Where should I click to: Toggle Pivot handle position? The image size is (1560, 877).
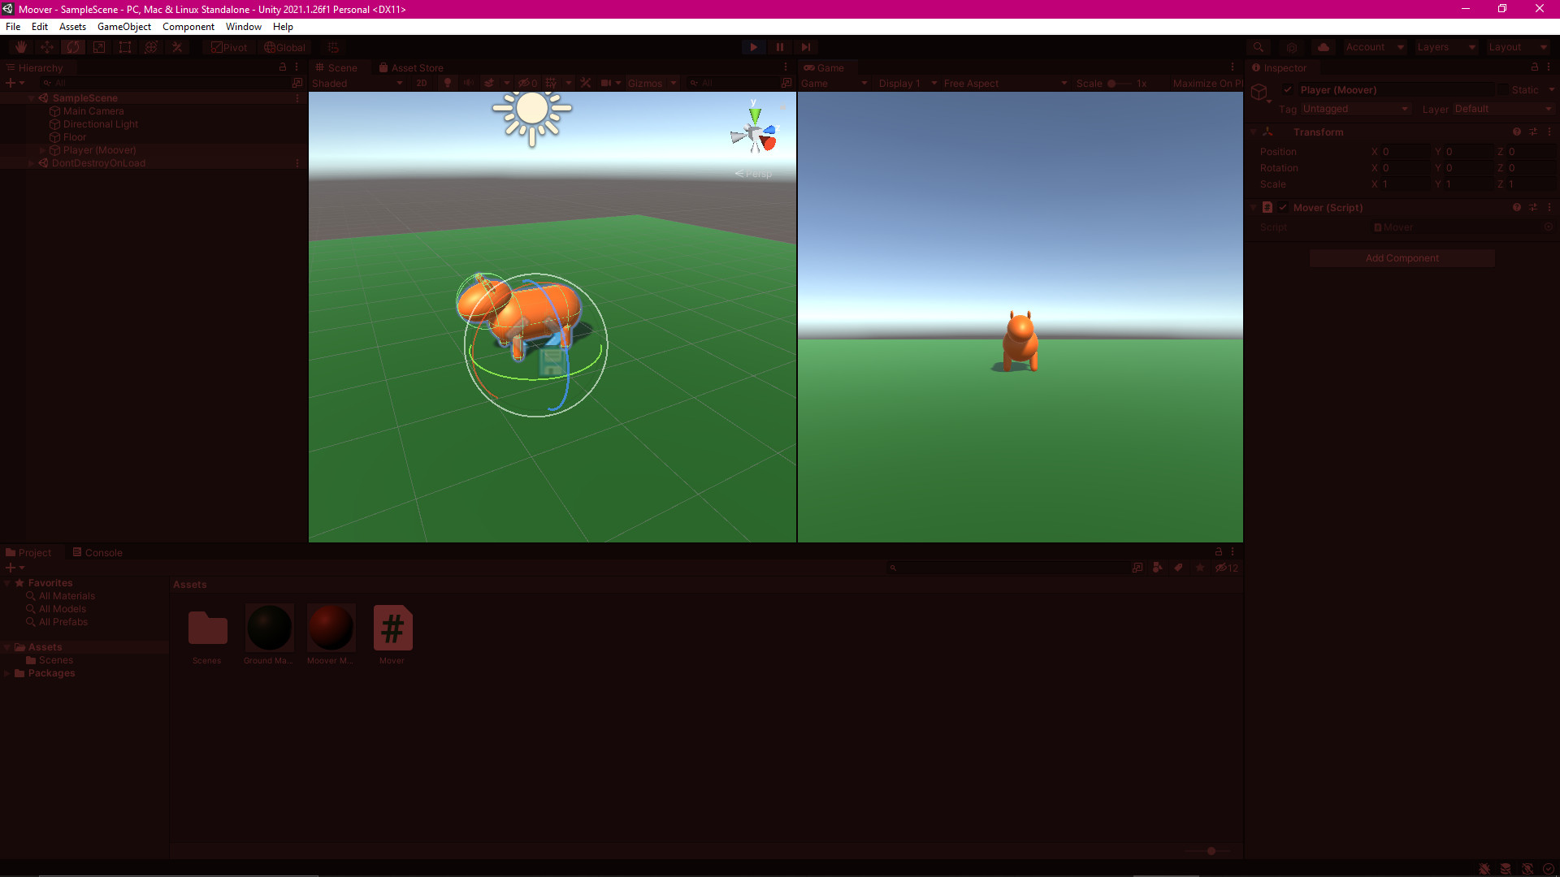coord(229,47)
